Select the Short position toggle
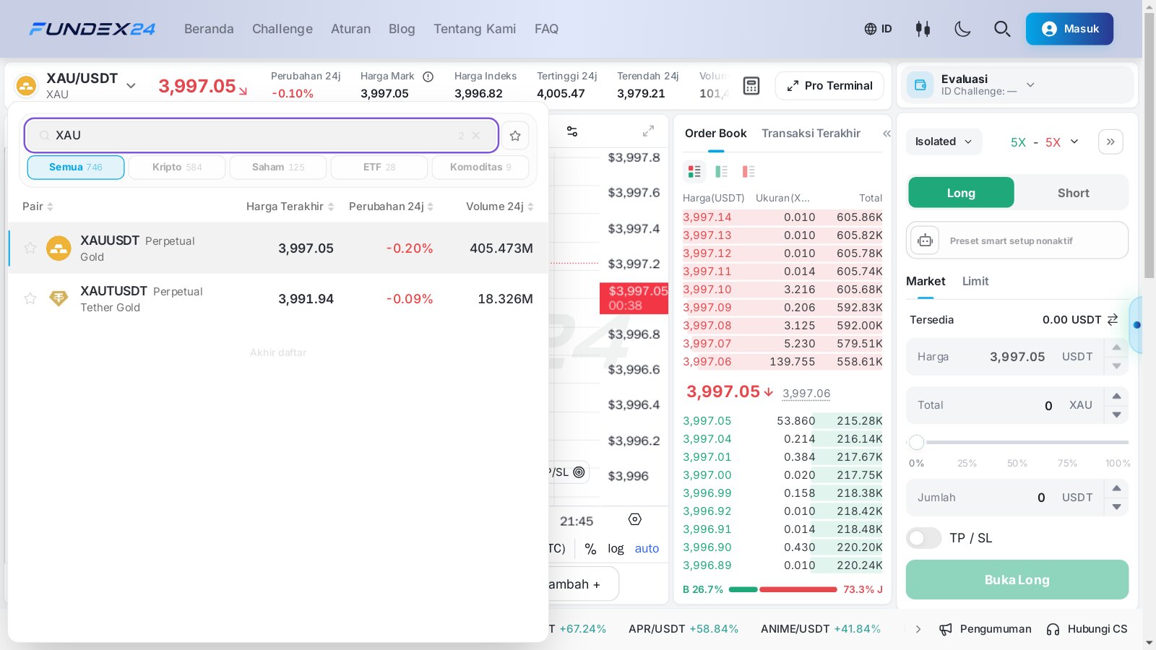The width and height of the screenshot is (1156, 650). [1073, 193]
